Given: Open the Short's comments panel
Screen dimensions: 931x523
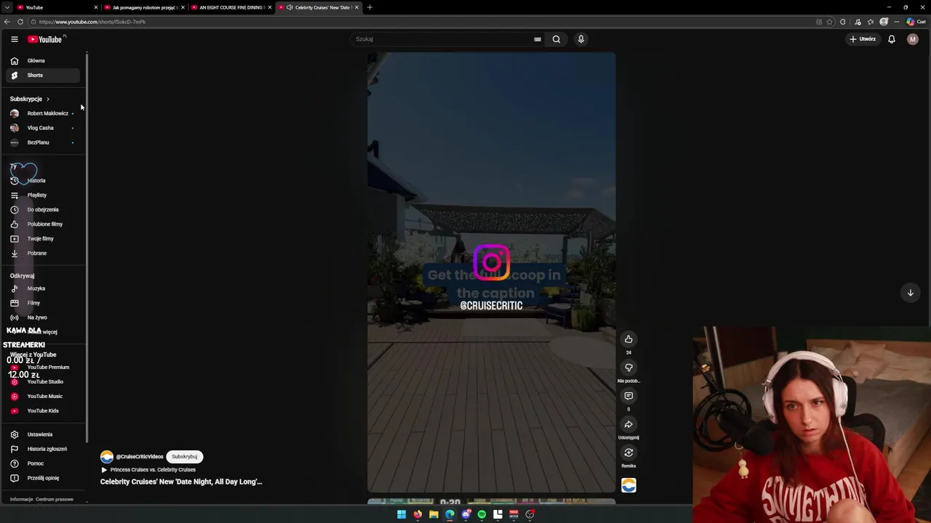Looking at the screenshot, I should (x=628, y=396).
